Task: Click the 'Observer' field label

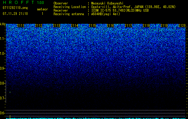Action: 61,3
